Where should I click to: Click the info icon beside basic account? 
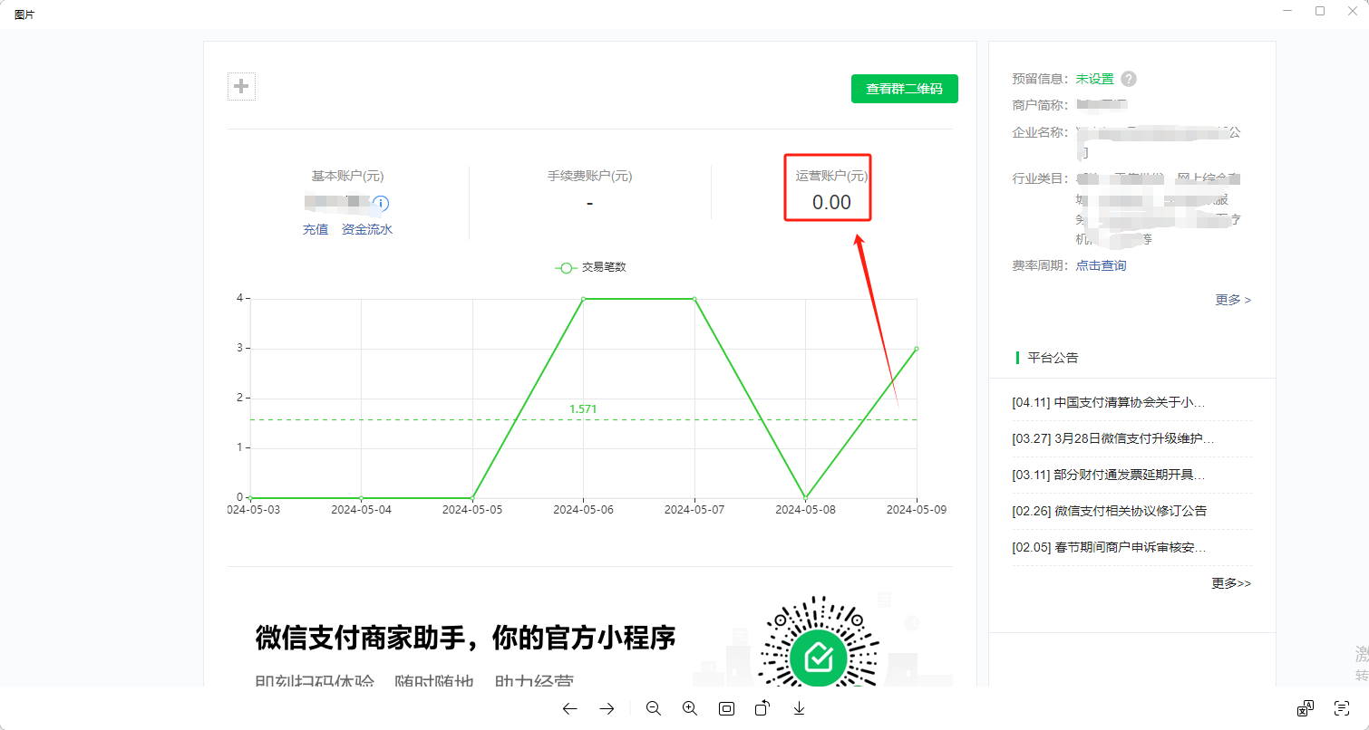coord(381,204)
